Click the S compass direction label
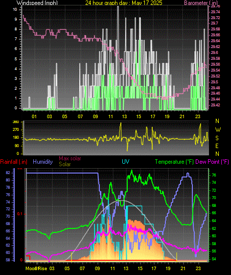The height and width of the screenshot is (275, 231). coord(217,138)
